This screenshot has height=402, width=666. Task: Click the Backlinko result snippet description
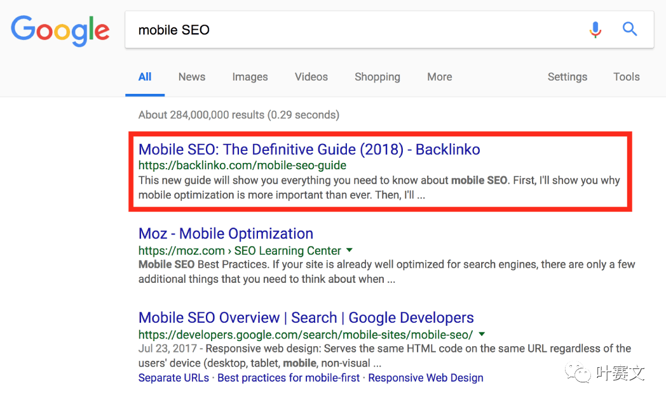pos(379,188)
